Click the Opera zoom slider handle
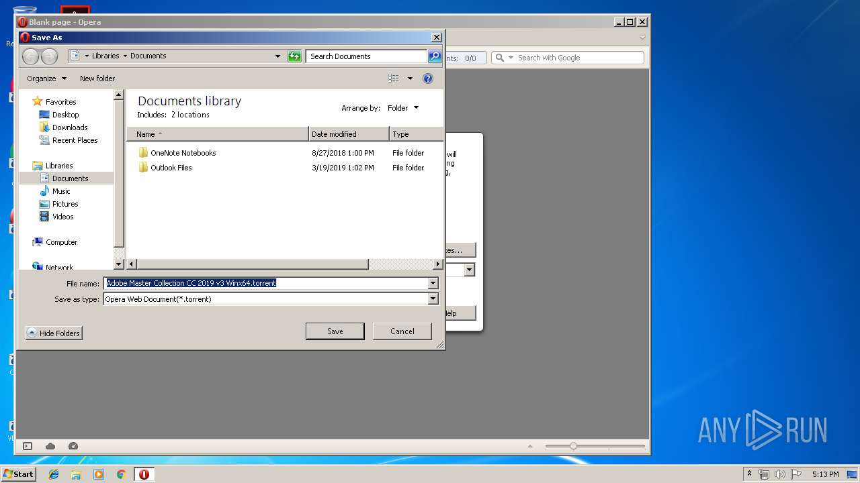Viewport: 860px width, 483px height. (x=573, y=446)
